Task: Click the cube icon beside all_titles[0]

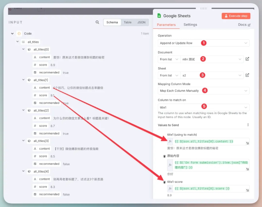Action: click(29, 49)
